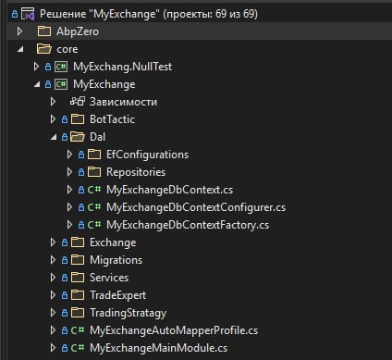Screen dimensions: 392x360
Task: Expand the TradeExpert folder
Action: (x=53, y=295)
